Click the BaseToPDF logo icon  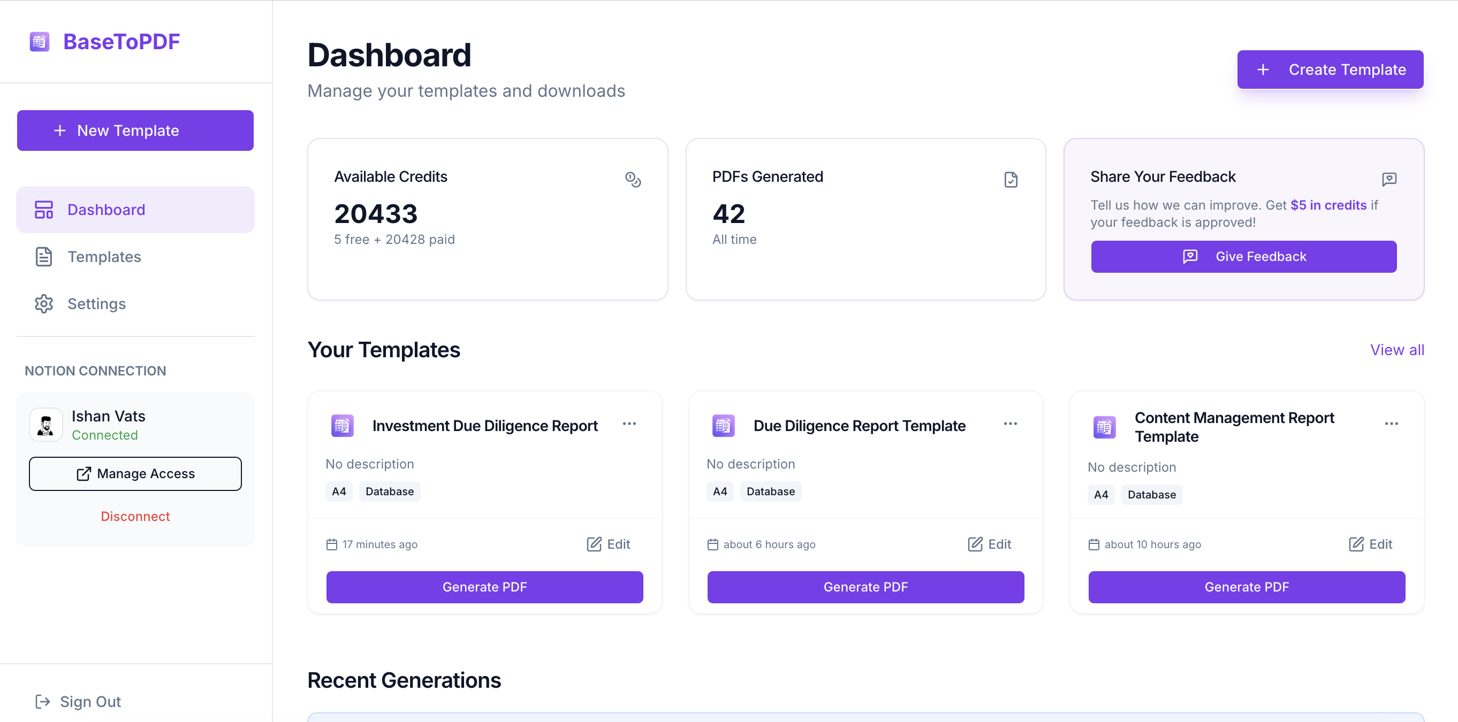(39, 41)
